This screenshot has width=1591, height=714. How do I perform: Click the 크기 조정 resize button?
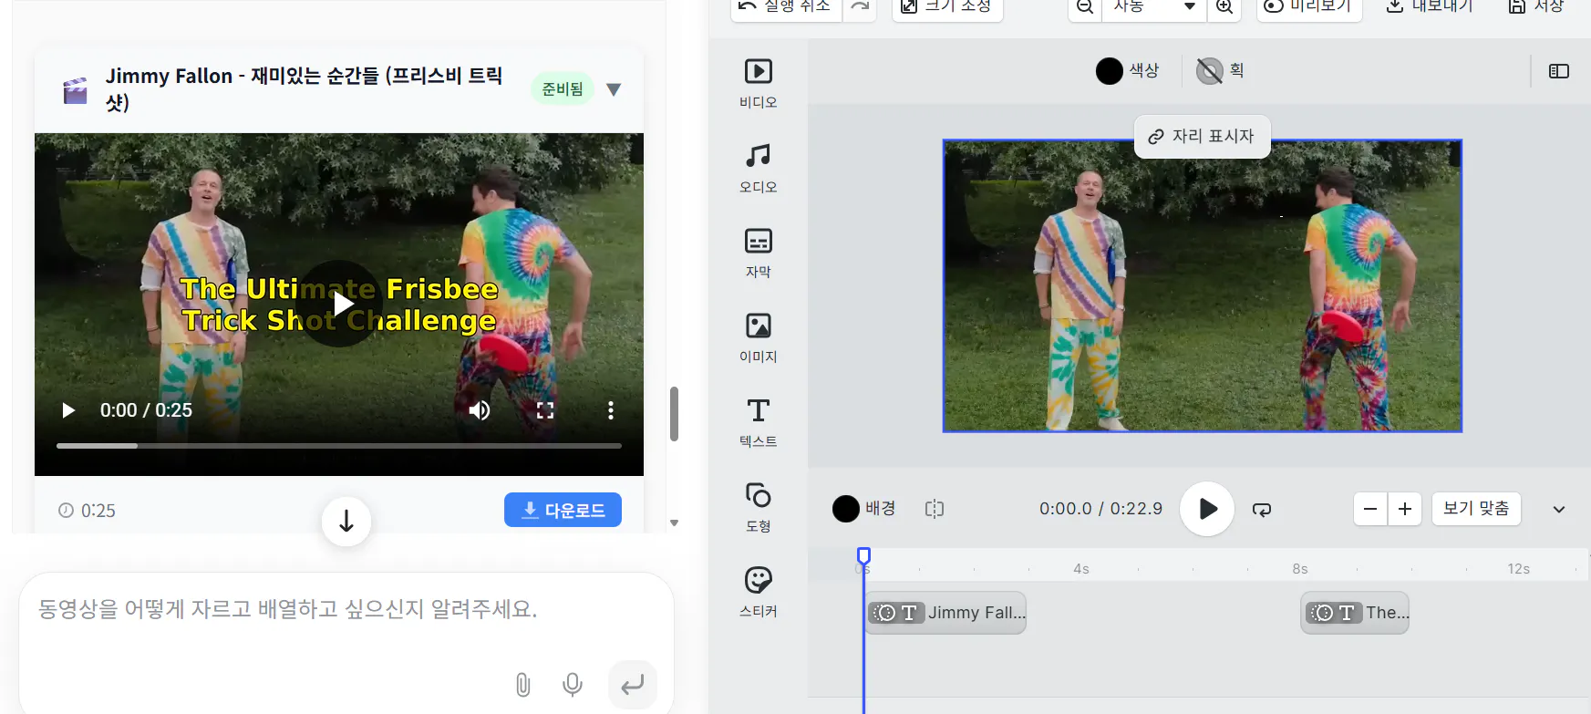tap(947, 7)
